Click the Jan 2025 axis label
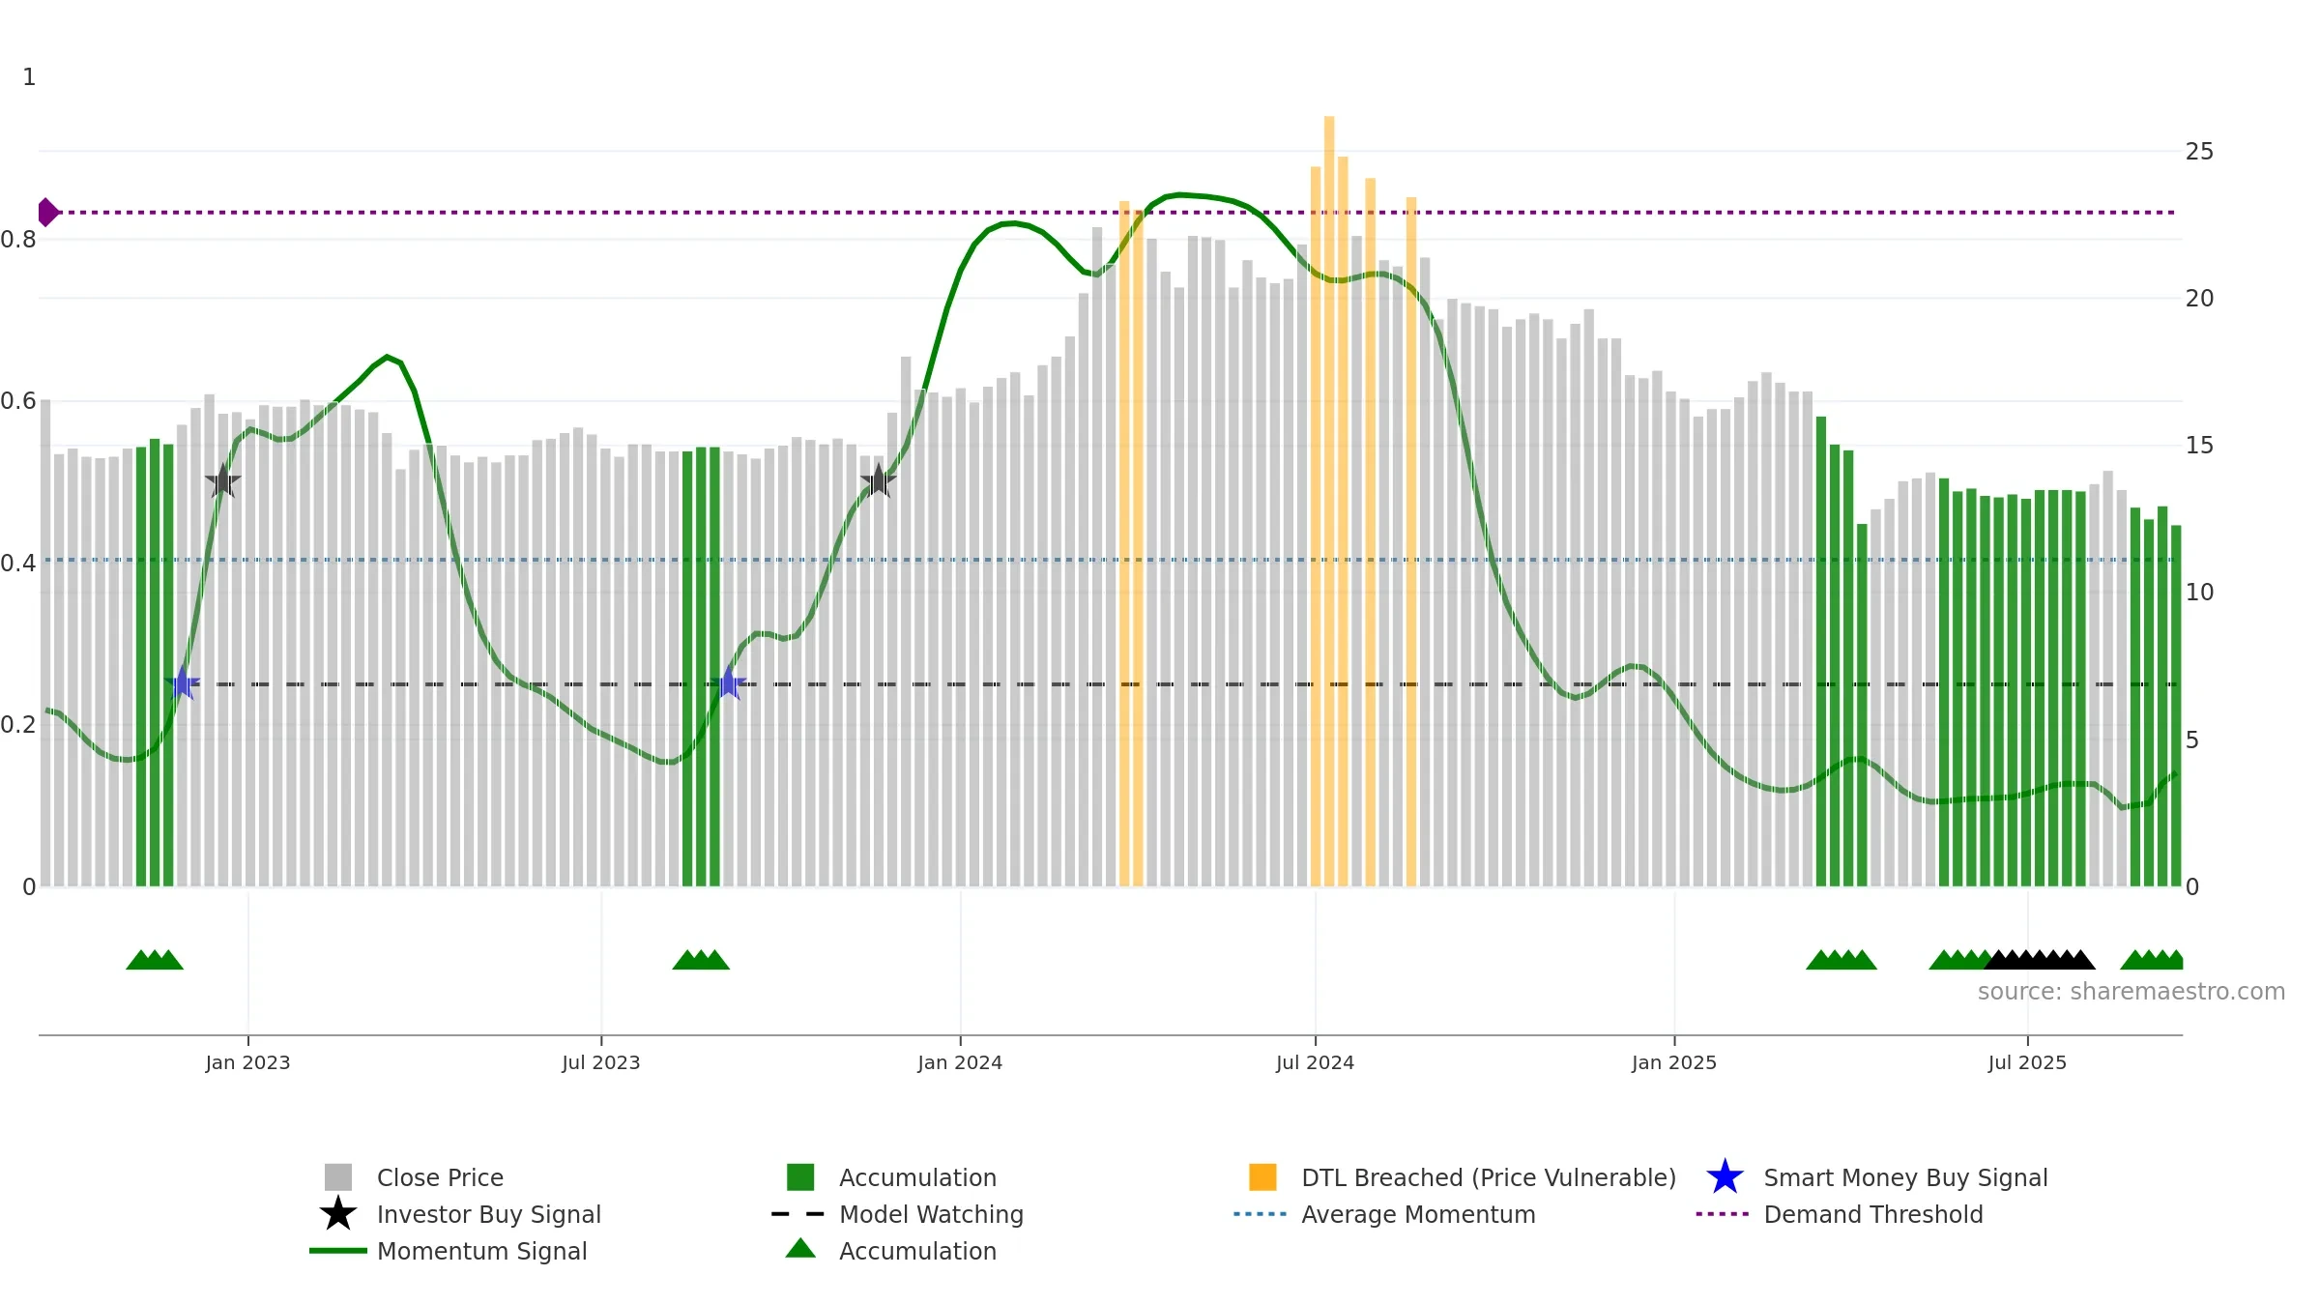The width and height of the screenshot is (2320, 1305). pos(1674,1063)
